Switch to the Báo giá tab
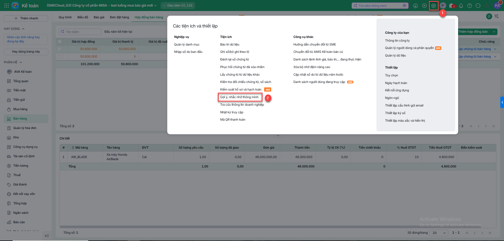Image resolution: width=504 pixels, height=241 pixels. click(99, 17)
